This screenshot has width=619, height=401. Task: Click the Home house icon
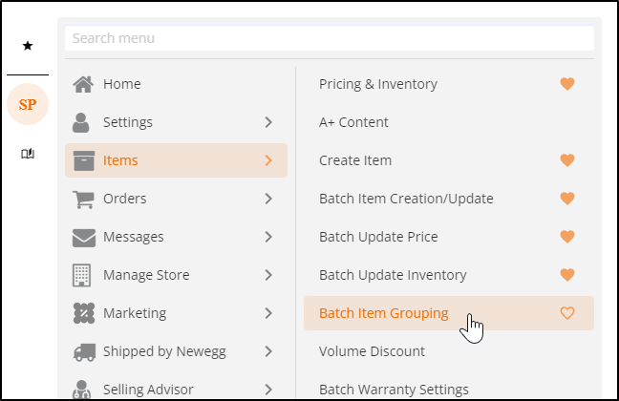(83, 84)
